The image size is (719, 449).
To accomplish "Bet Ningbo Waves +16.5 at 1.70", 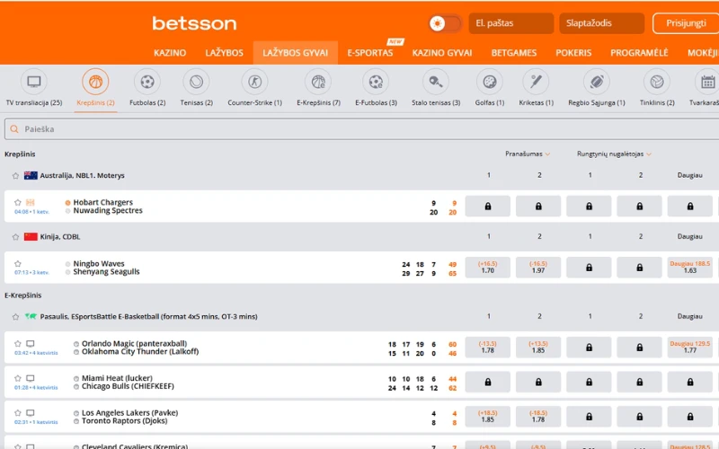I will (488, 267).
